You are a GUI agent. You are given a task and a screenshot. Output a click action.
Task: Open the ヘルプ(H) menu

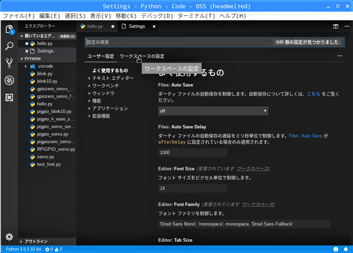[x=233, y=16]
